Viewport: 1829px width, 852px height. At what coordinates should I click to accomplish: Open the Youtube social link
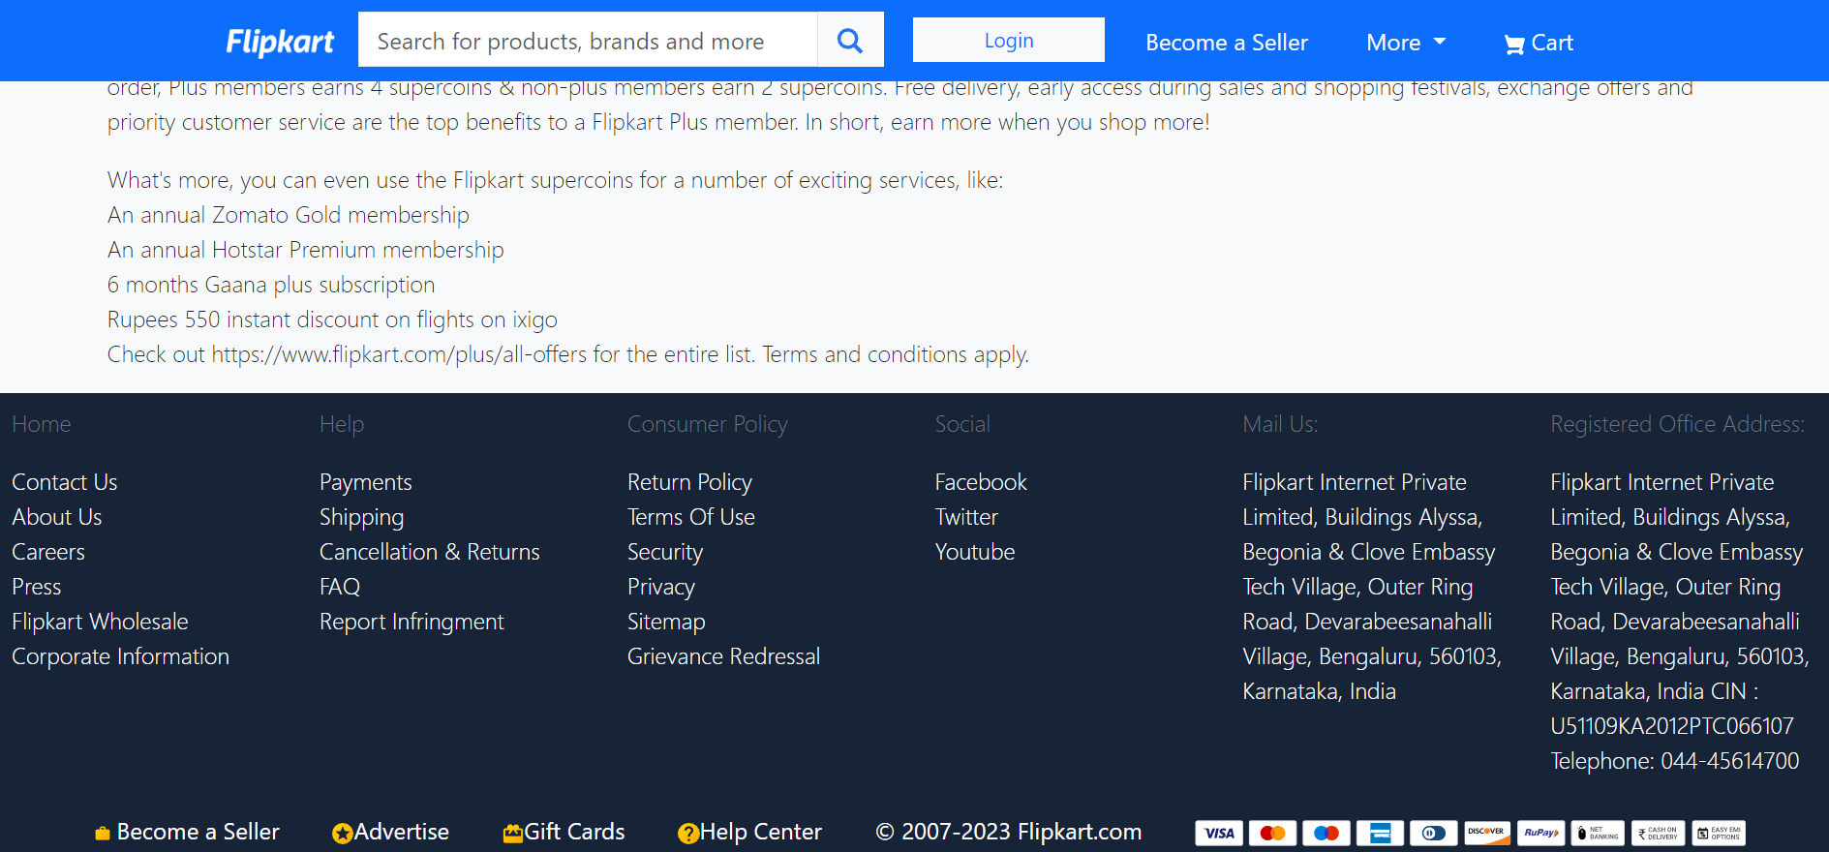tap(974, 552)
